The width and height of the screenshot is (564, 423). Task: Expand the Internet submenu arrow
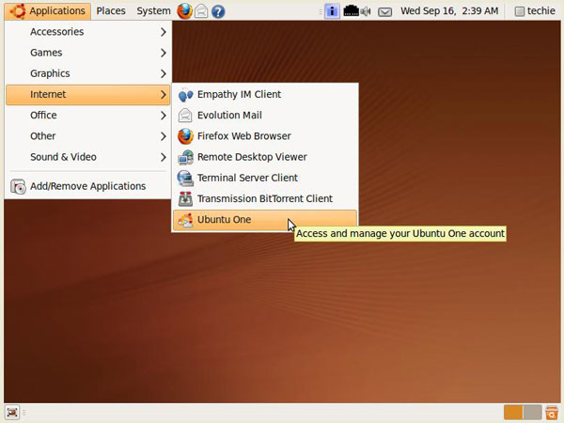164,95
